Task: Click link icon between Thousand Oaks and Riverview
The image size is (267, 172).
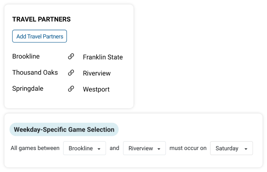Action: pos(71,73)
